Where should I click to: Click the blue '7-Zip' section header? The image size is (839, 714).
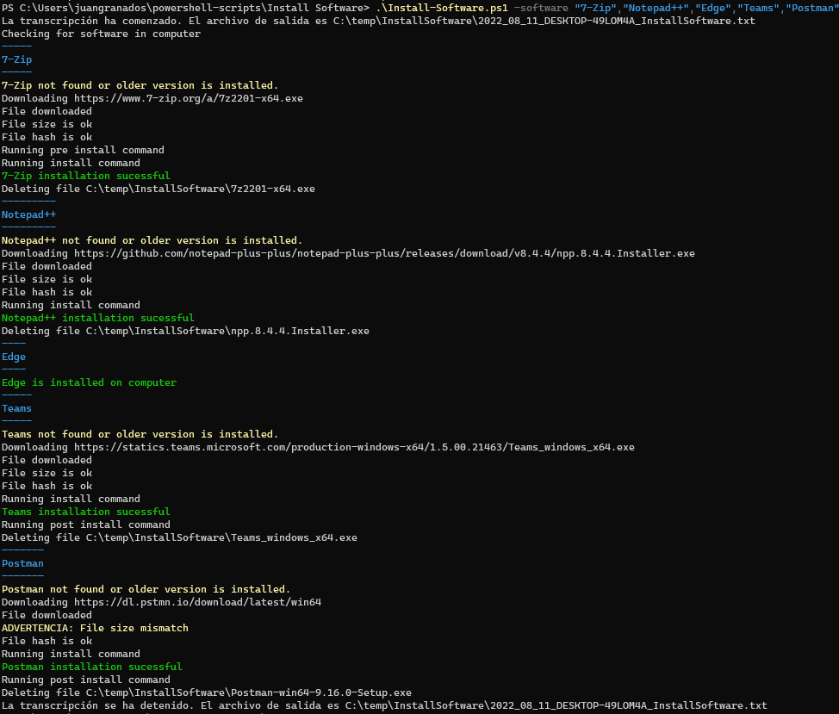pos(16,59)
